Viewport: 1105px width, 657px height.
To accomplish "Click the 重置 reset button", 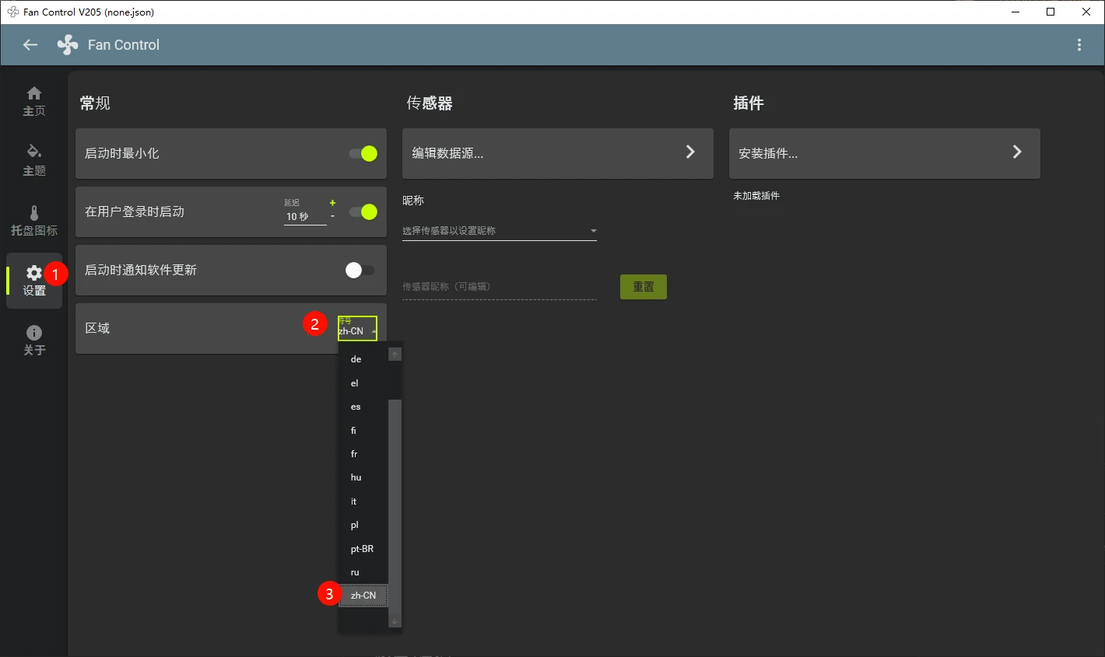I will (644, 287).
